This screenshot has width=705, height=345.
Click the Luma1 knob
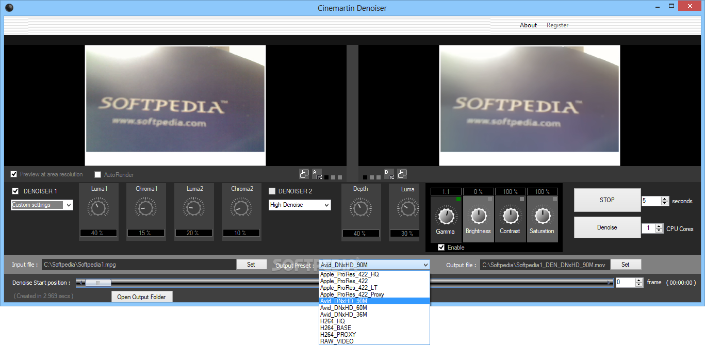[x=98, y=208]
